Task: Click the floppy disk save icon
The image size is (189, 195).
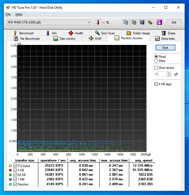Action: click(142, 22)
